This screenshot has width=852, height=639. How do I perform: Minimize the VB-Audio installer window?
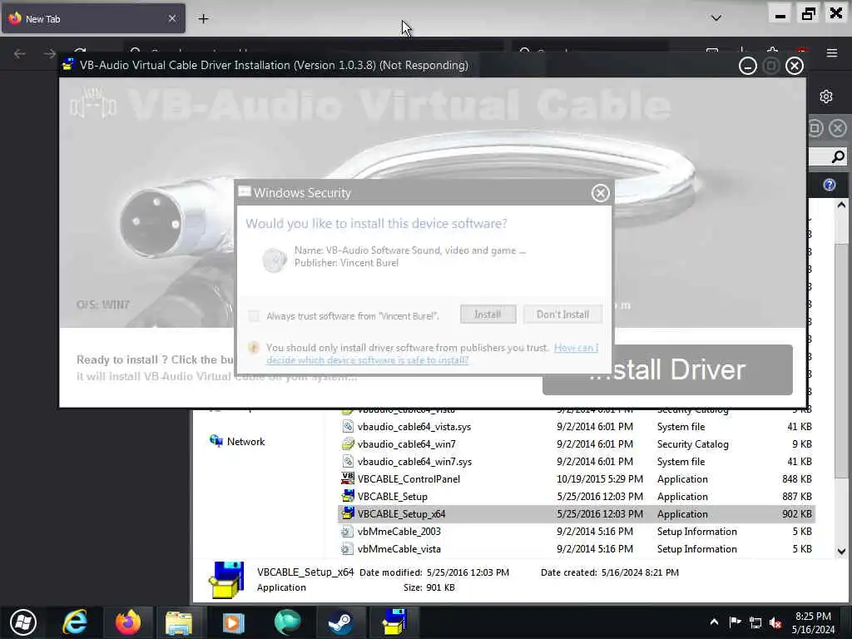point(748,66)
